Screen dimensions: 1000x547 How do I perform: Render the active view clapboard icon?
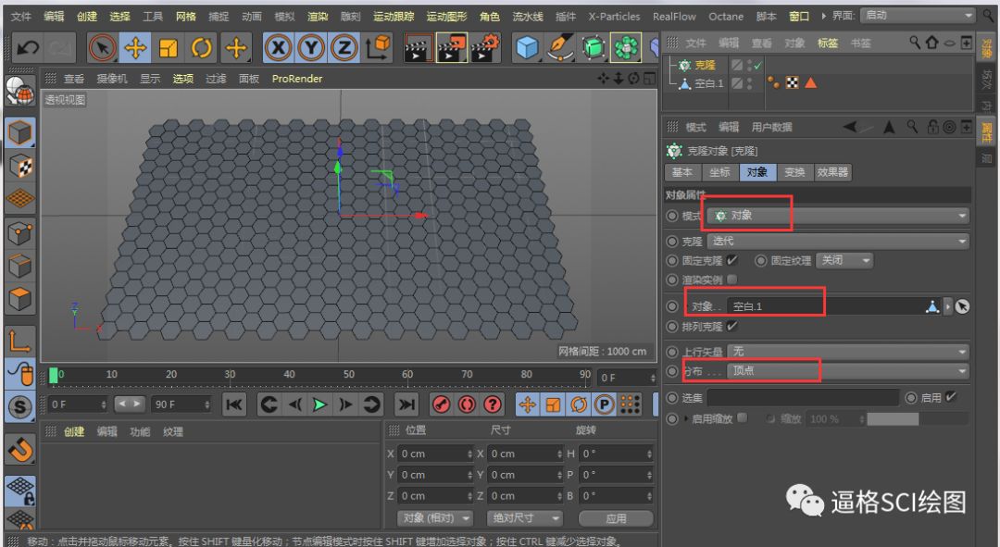(418, 48)
